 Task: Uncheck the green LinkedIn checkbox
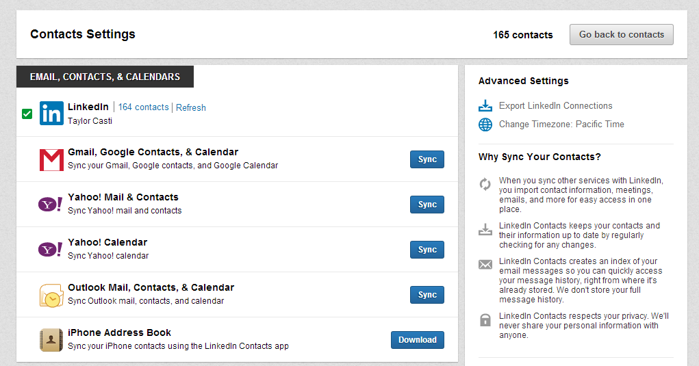(27, 114)
